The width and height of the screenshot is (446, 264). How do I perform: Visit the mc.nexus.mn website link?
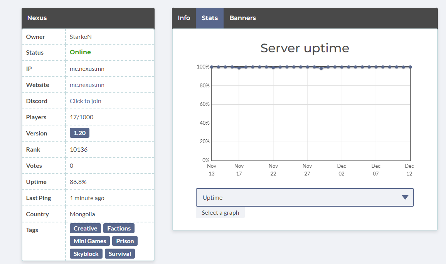click(x=87, y=85)
